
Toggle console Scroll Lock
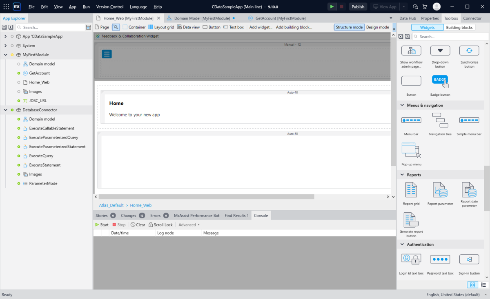point(160,224)
